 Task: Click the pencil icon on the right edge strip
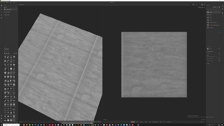(x=223, y=9)
